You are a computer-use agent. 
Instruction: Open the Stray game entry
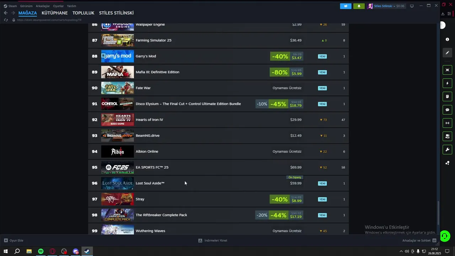pyautogui.click(x=140, y=199)
